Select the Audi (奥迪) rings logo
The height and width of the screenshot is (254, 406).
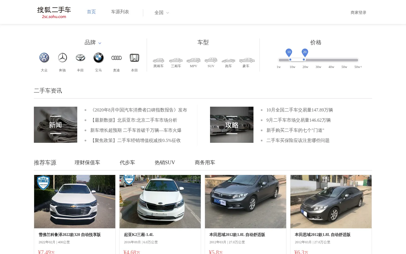[x=116, y=58]
